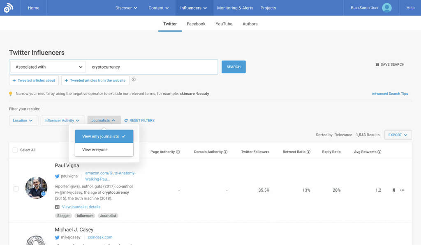421x245 pixels.
Task: Click the info icon beside the Tweeted articles buttons
Action: pyautogui.click(x=134, y=80)
